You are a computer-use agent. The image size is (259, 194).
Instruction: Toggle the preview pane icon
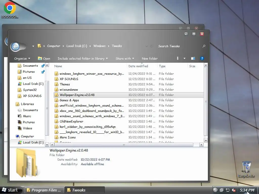click(193, 58)
